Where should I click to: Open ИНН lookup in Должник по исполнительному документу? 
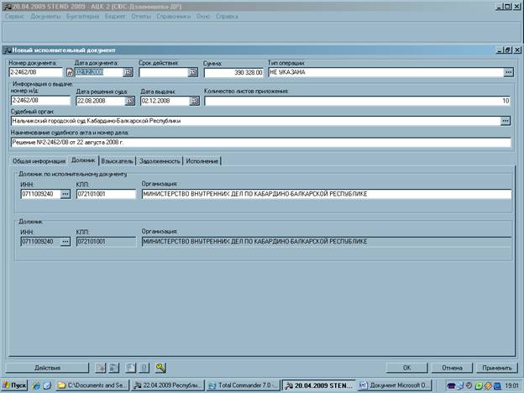65,194
